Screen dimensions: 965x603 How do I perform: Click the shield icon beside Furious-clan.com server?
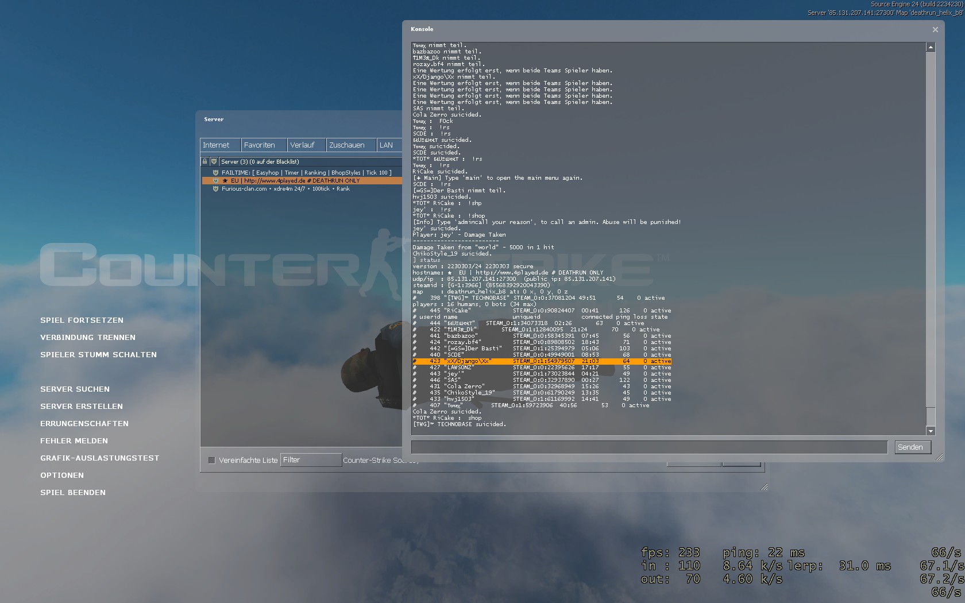tap(215, 188)
